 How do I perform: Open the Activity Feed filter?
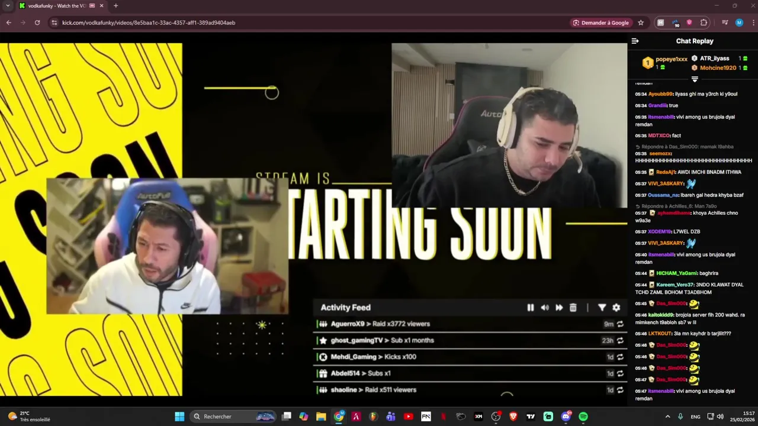602,308
